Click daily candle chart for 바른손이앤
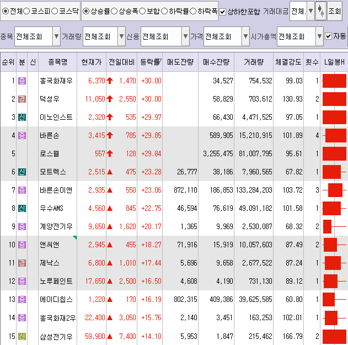Screen dimensions: 348x345 click(334, 190)
